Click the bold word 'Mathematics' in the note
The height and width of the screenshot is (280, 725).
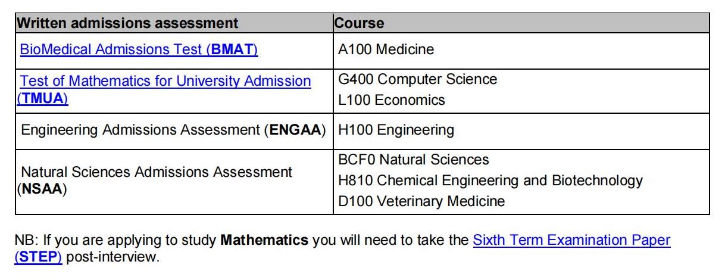pyautogui.click(x=264, y=241)
